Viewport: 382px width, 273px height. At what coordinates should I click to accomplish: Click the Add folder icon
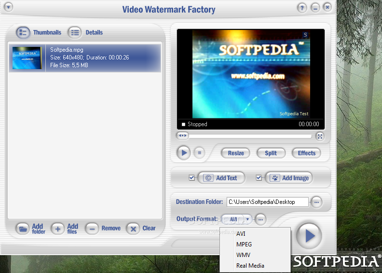point(23,229)
